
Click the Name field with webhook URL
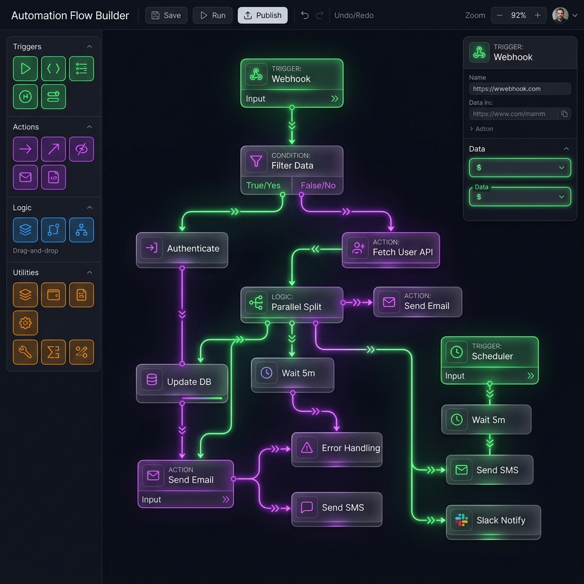520,88
